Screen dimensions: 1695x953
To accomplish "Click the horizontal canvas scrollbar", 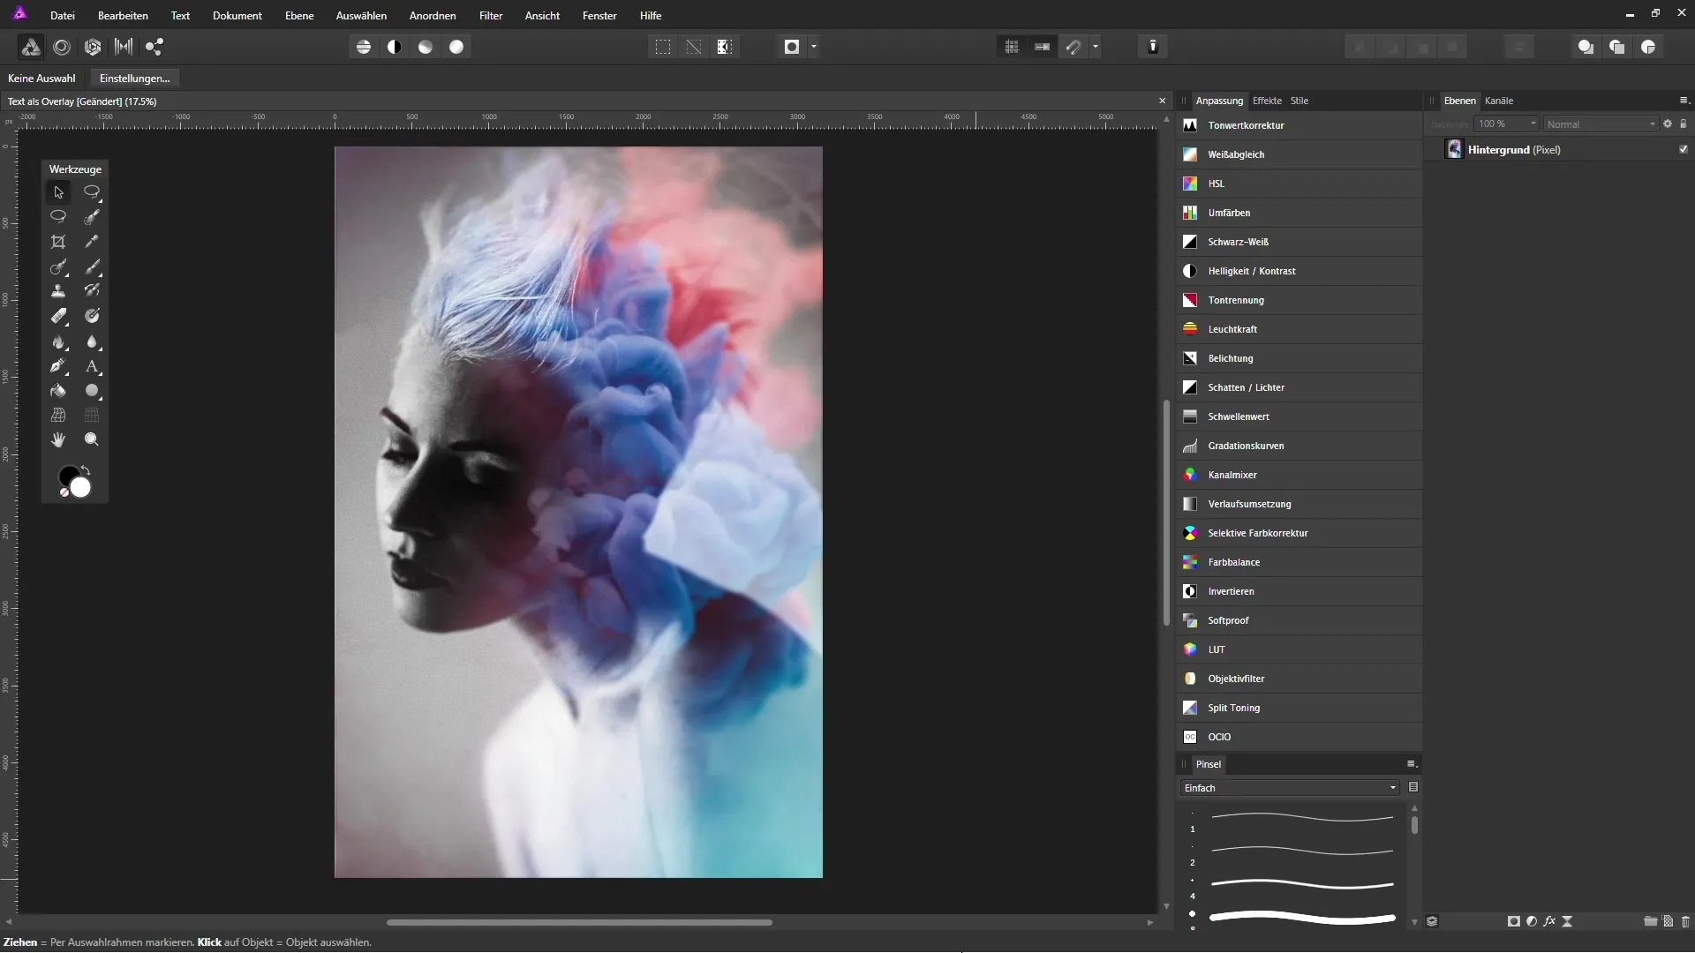I will coord(579,922).
